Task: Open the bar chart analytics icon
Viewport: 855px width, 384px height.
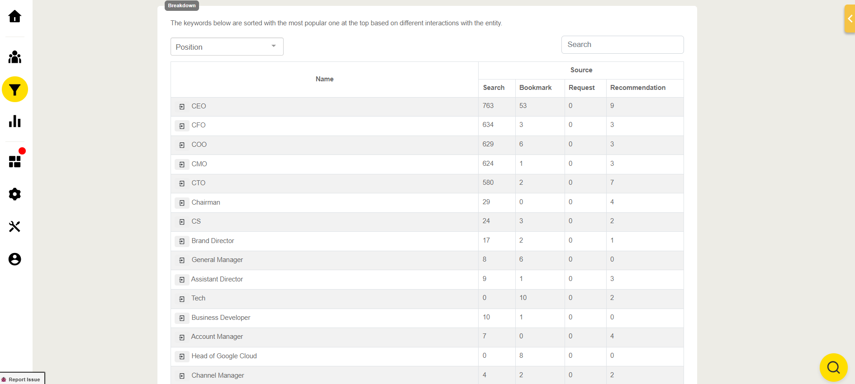Action: click(x=15, y=121)
